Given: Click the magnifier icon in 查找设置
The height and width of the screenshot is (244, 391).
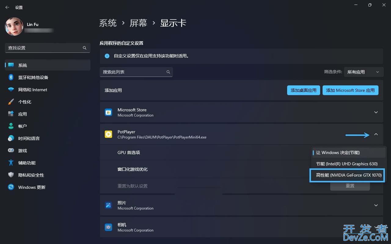Looking at the screenshot, I should 85,48.
